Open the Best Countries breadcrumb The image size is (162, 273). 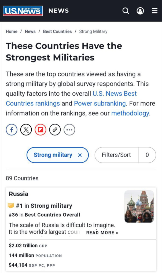coord(57,31)
